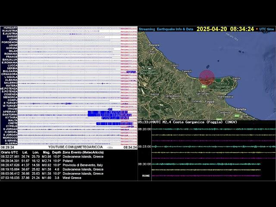The width and height of the screenshot is (276, 207).
Task: Choose the E TURKEY station label
Action: (x=10, y=103)
